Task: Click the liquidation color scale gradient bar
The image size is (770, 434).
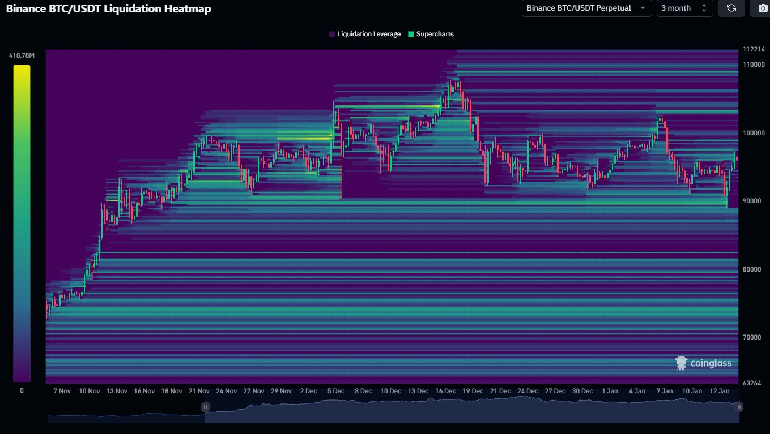Action: point(22,223)
